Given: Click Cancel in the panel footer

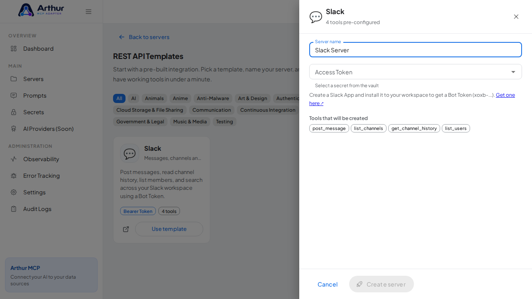Looking at the screenshot, I should tap(328, 284).
